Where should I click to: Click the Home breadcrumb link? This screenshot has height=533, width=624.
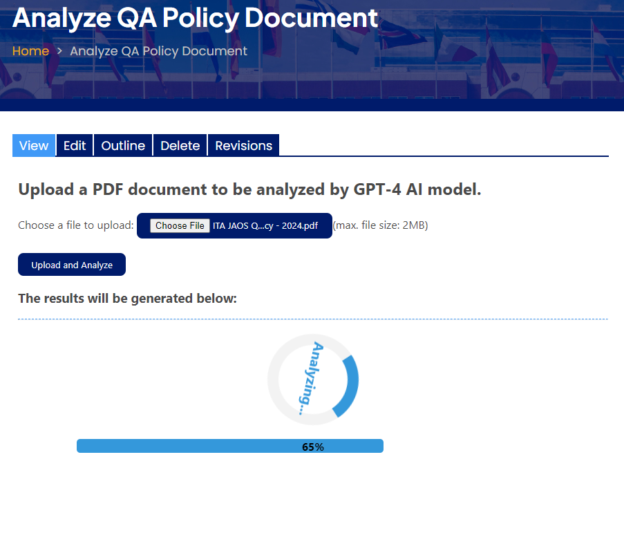click(30, 51)
